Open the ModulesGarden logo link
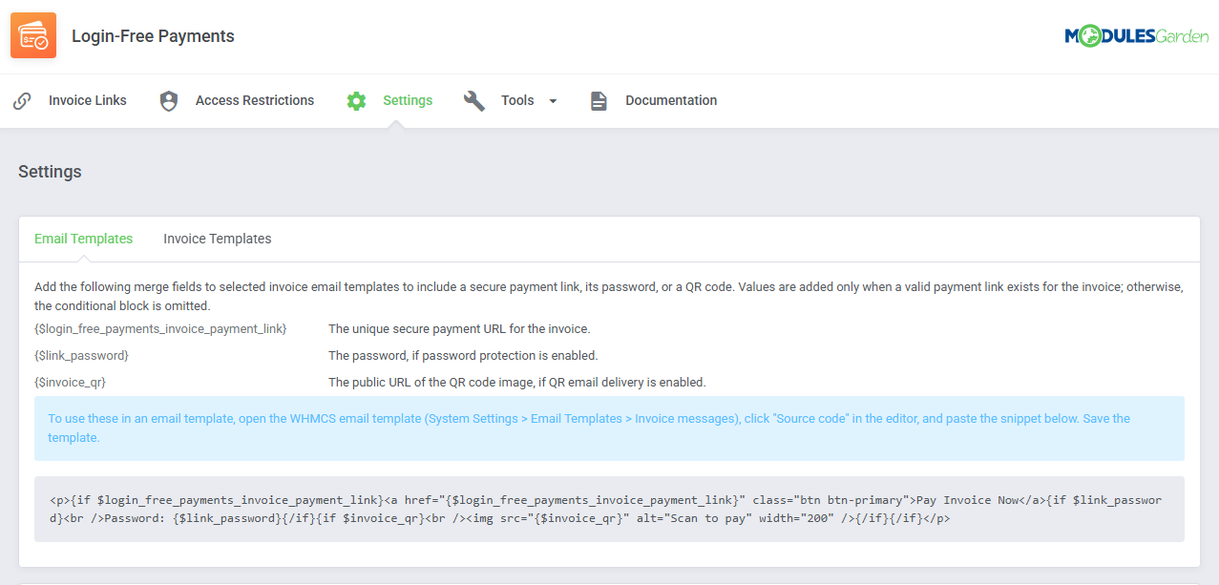Image resolution: width=1219 pixels, height=585 pixels. (1137, 36)
